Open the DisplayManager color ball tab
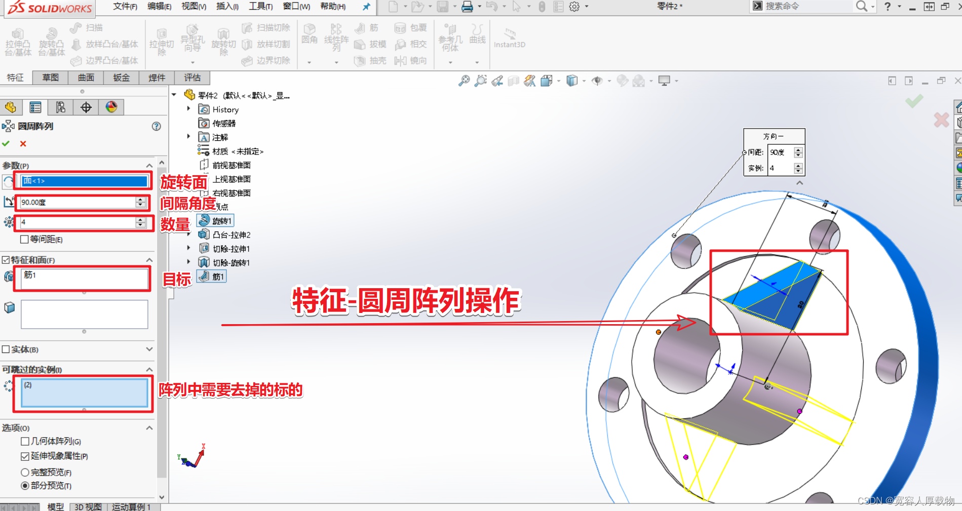962x511 pixels. (111, 107)
